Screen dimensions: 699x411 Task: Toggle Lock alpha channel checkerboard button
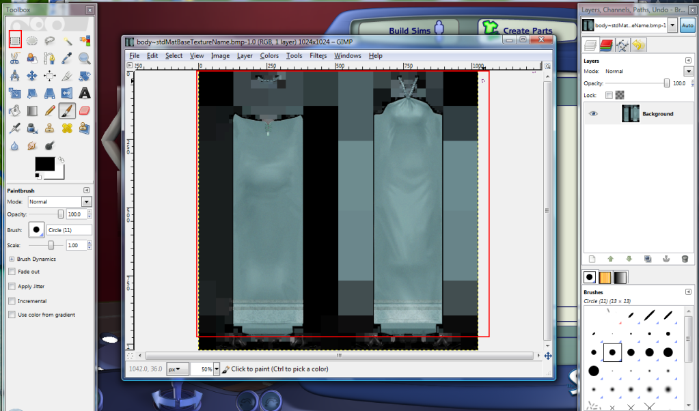620,96
